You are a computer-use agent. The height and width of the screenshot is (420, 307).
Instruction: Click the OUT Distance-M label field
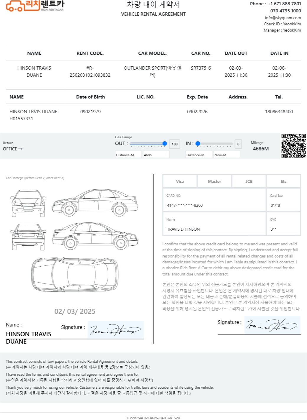(129, 155)
